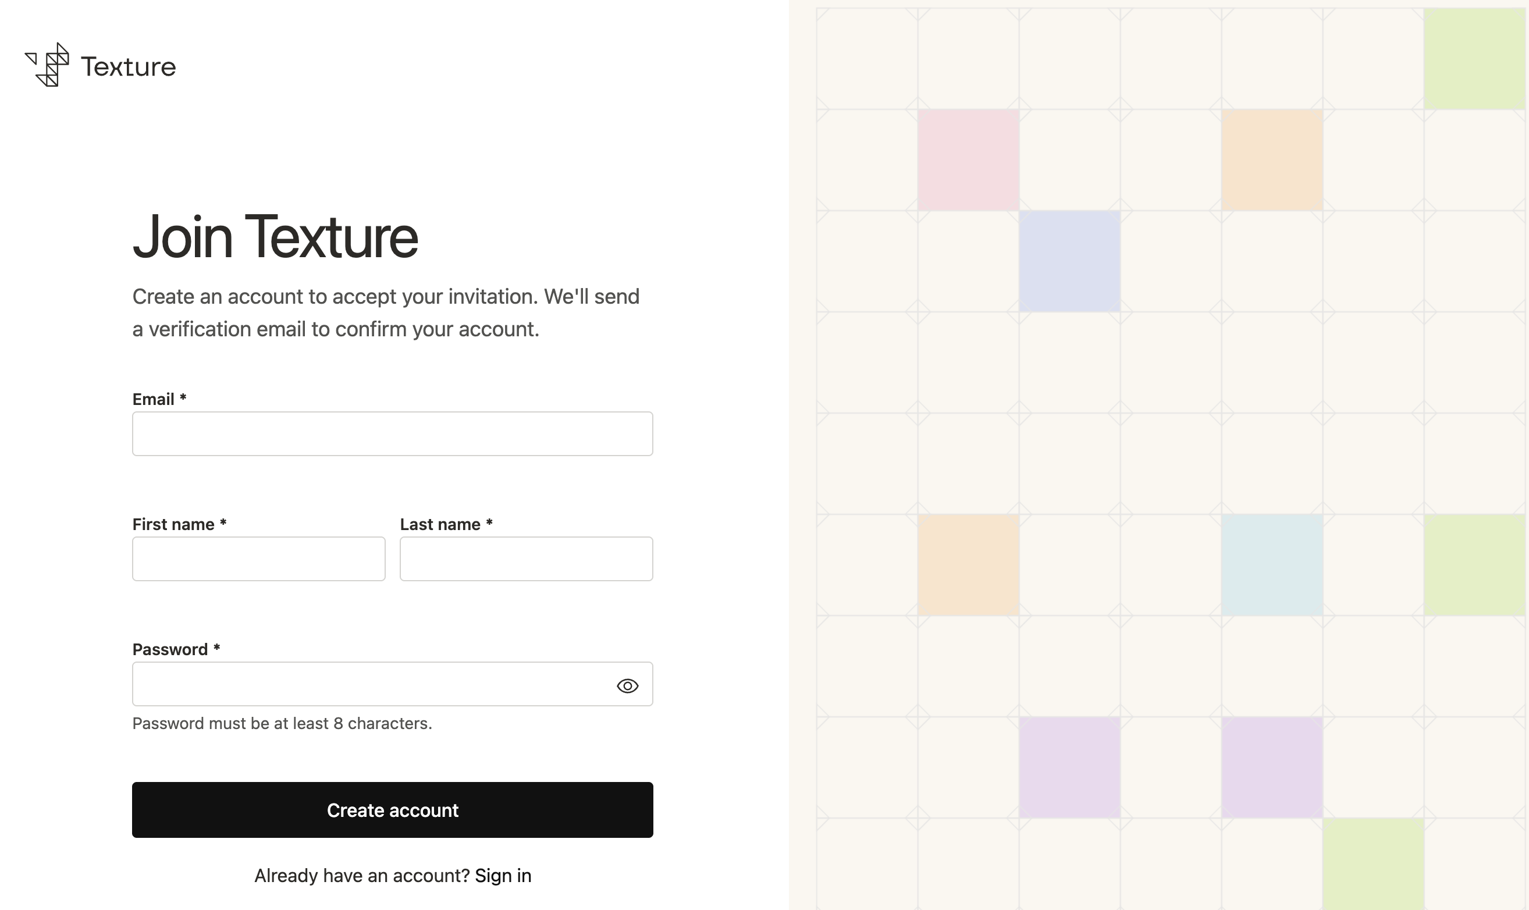This screenshot has width=1529, height=910.
Task: Submit with the Create account button
Action: coord(392,810)
